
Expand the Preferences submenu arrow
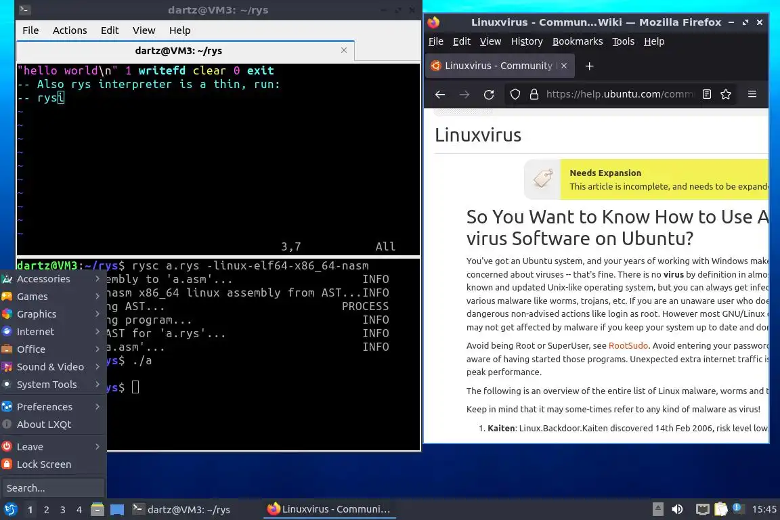tap(97, 406)
